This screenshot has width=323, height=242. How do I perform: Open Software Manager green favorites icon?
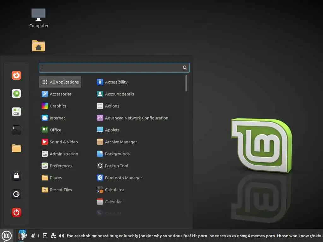coord(16,94)
